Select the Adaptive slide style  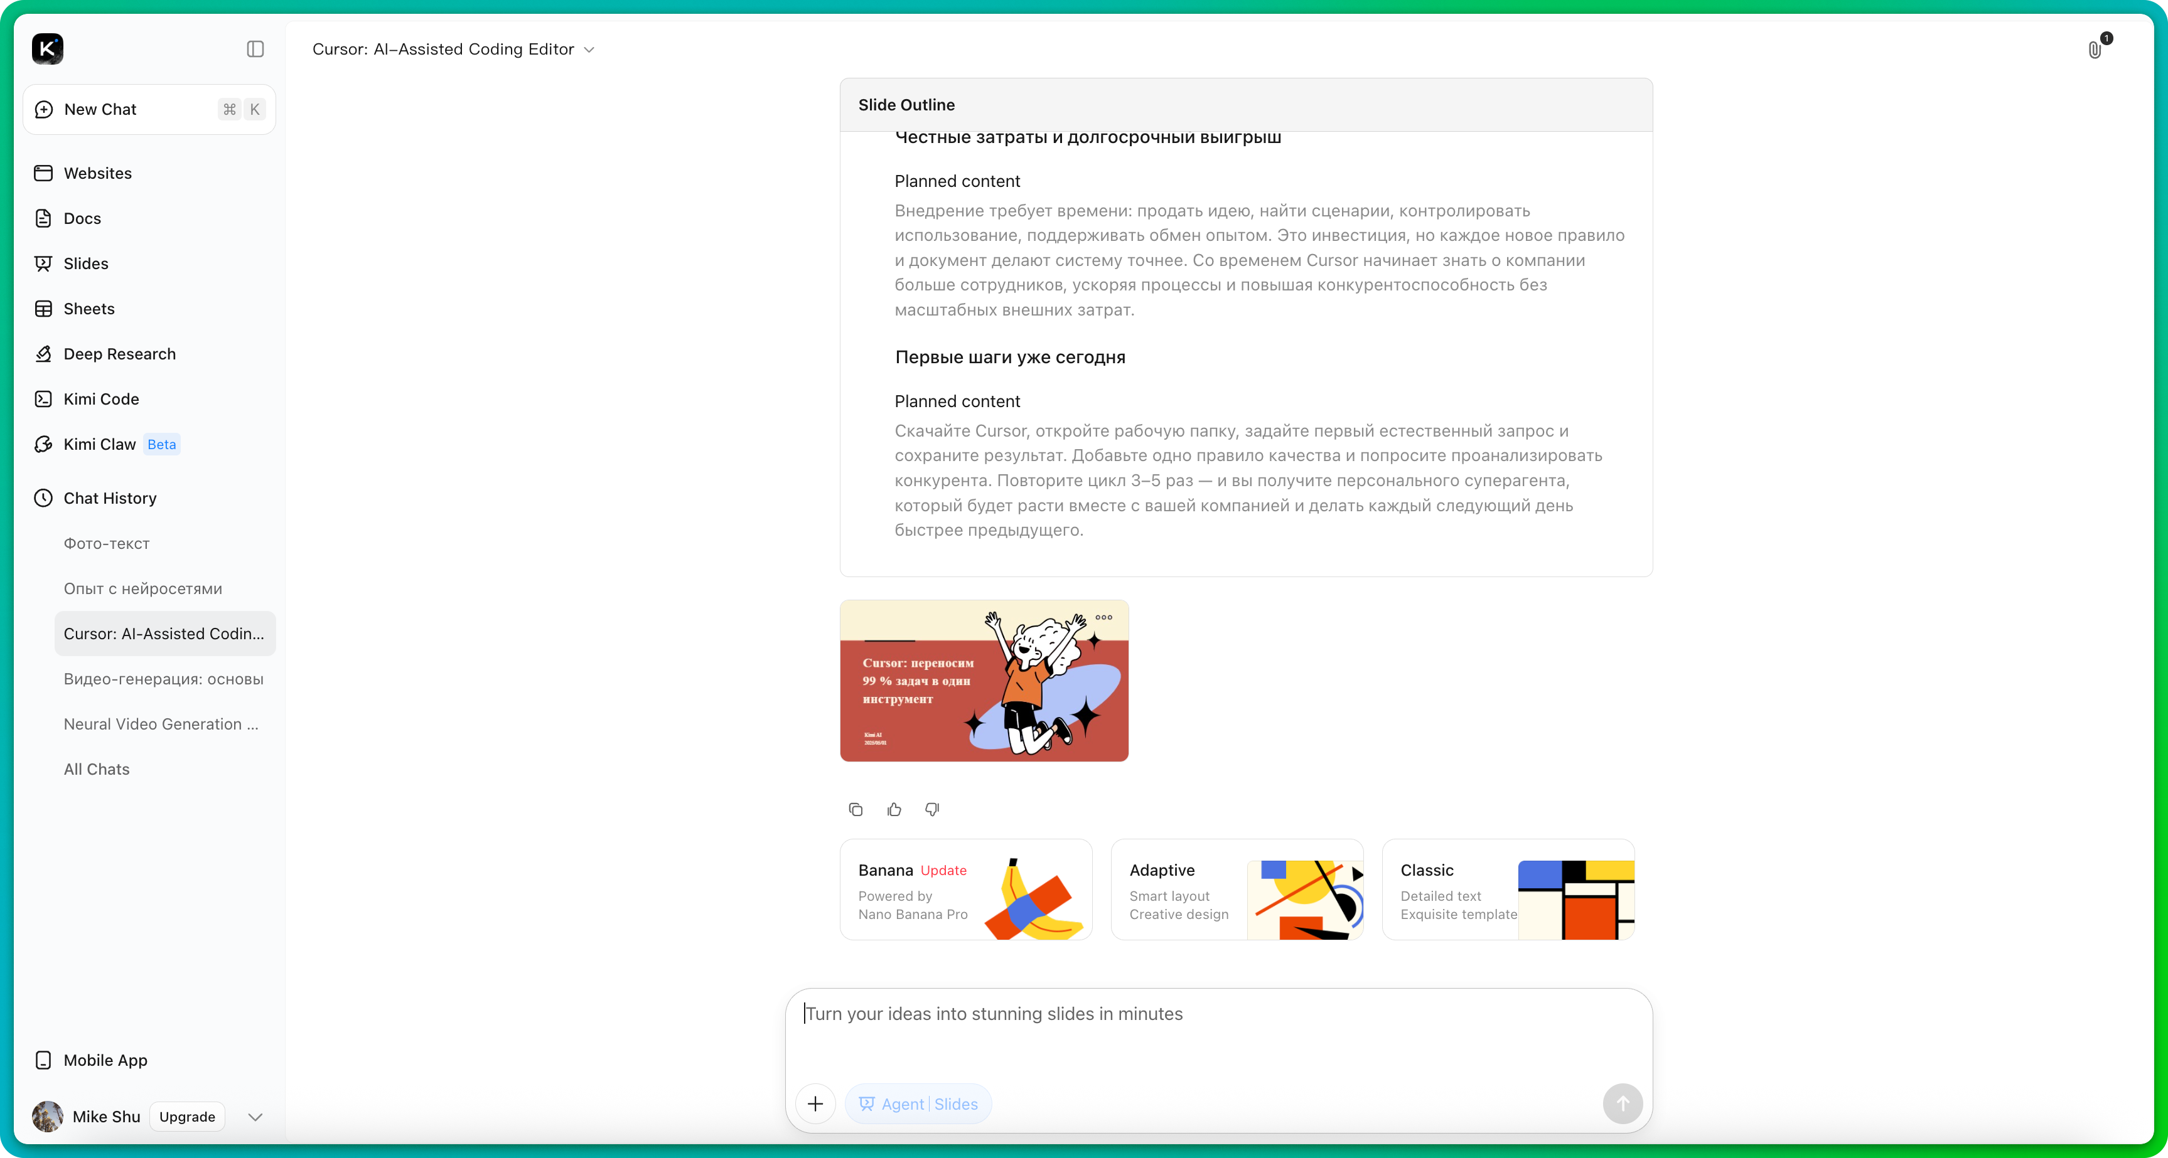pyautogui.click(x=1237, y=890)
